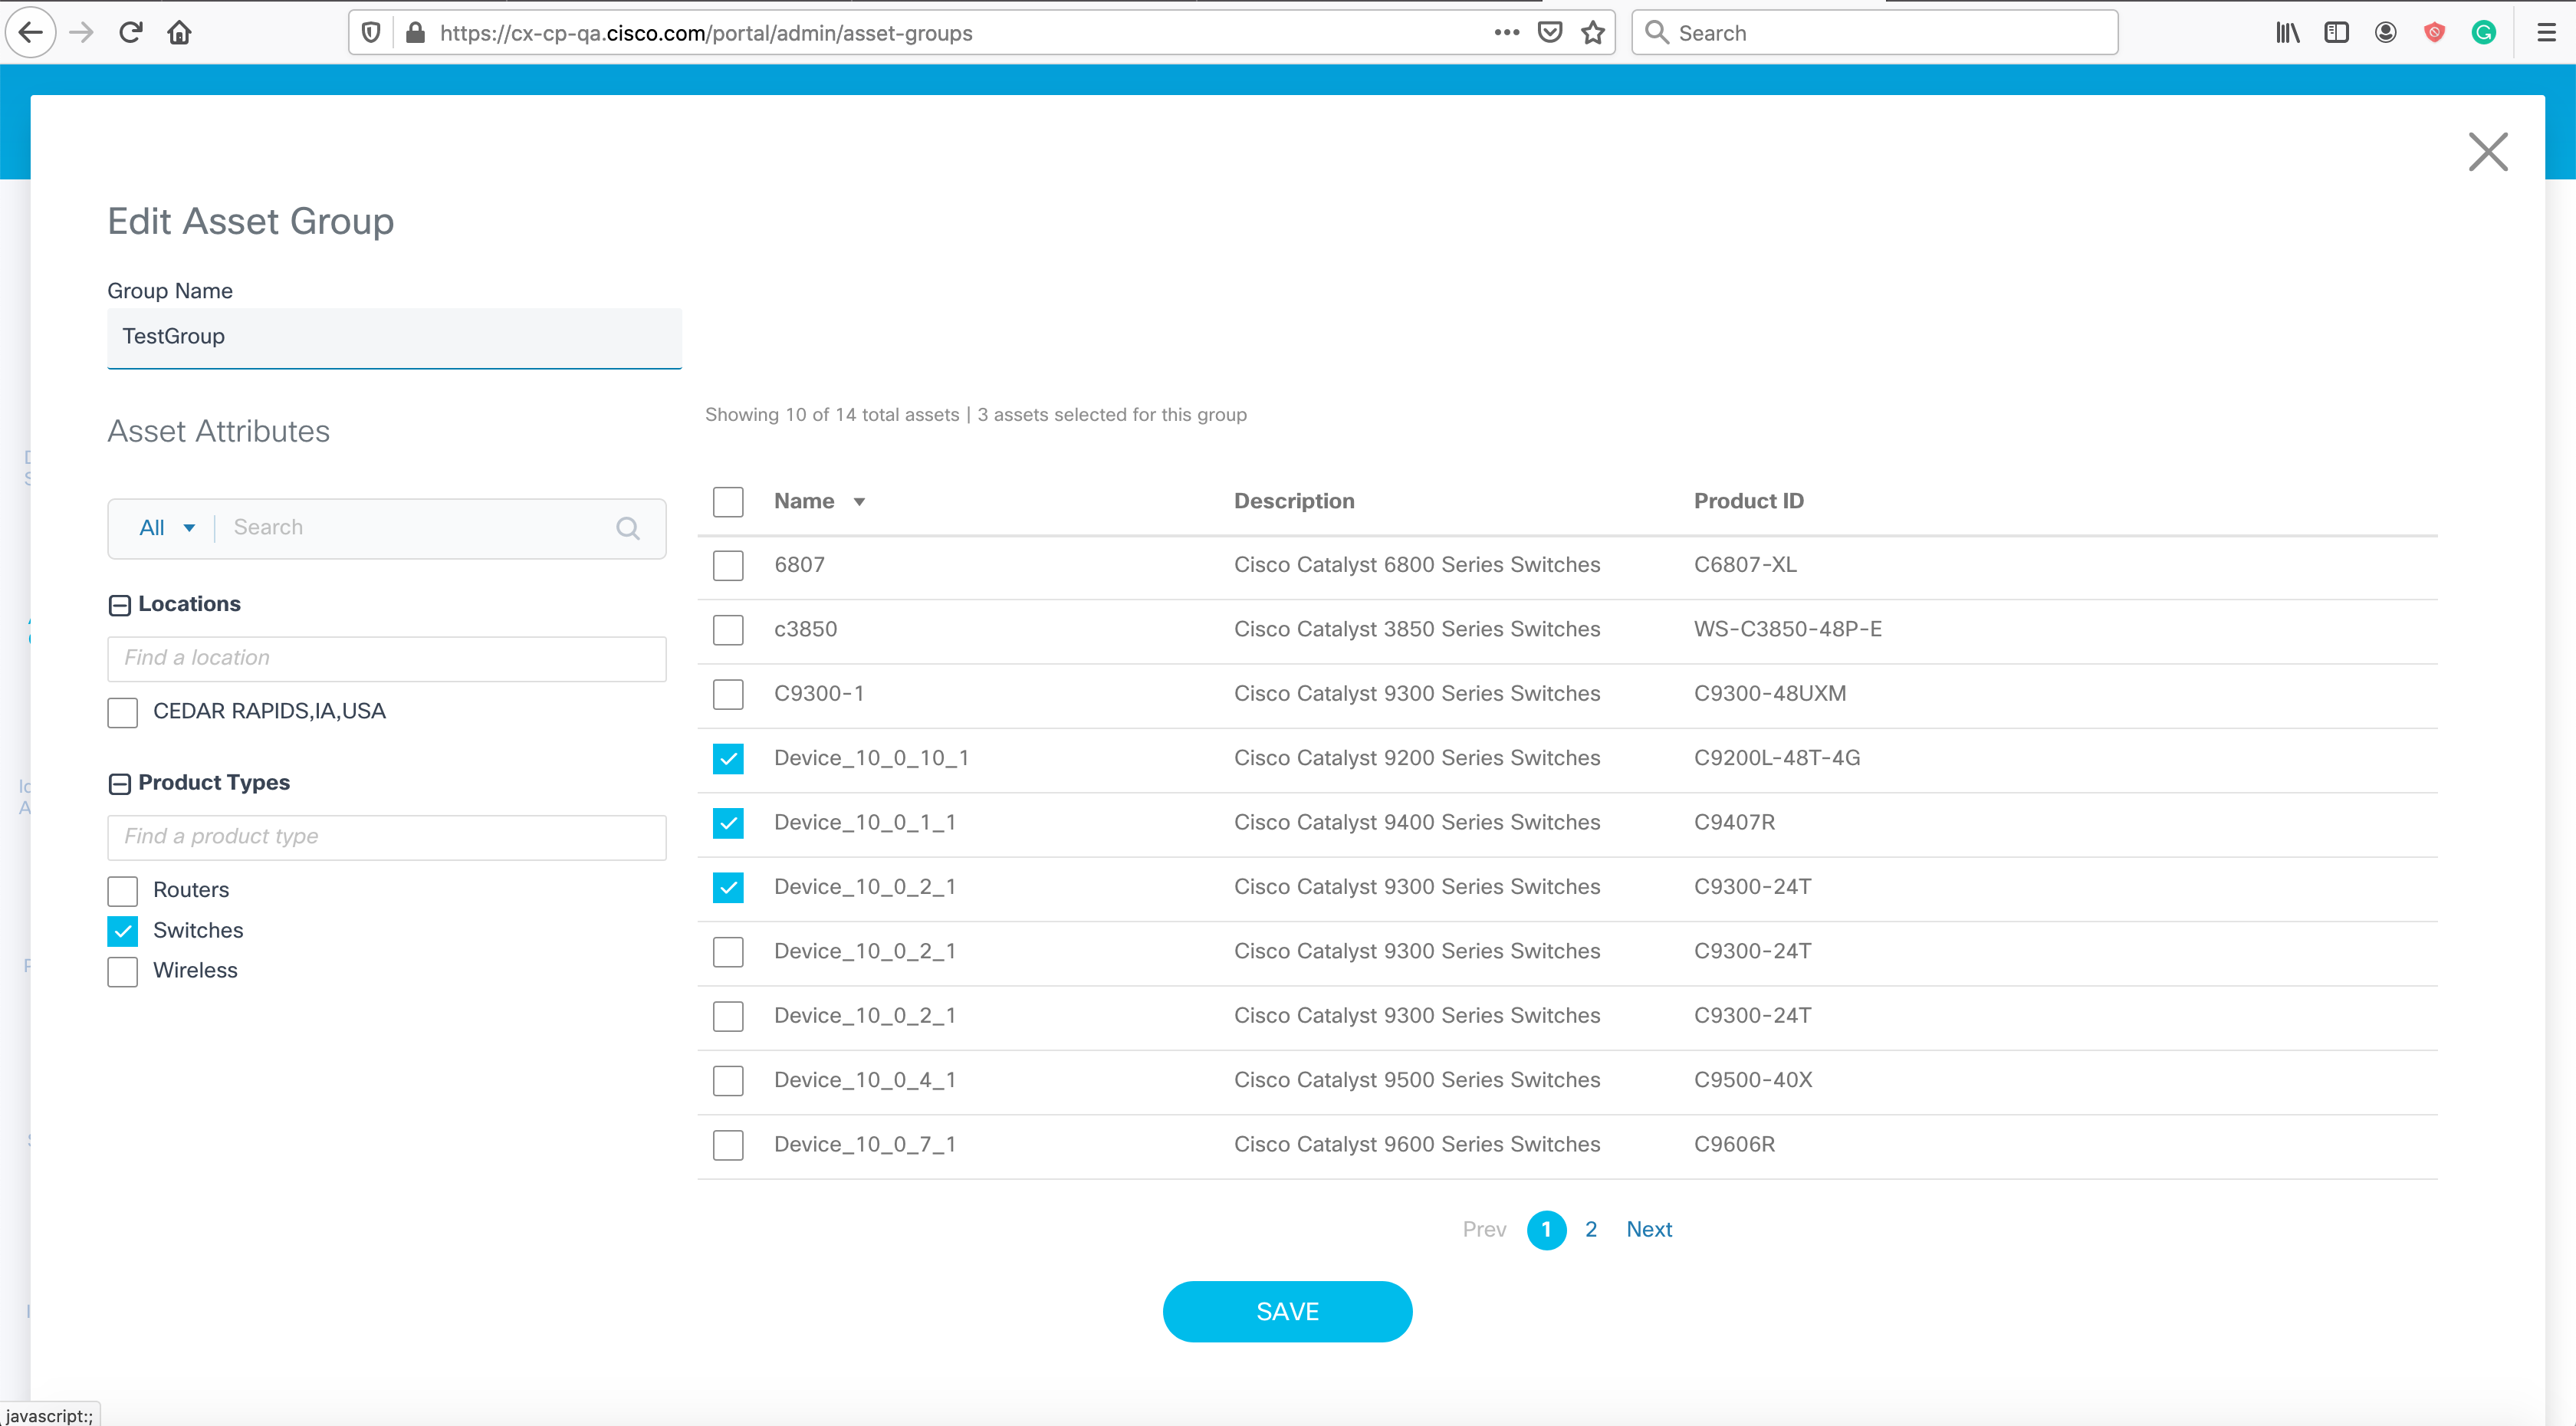Click the browser home icon
2576x1426 pixels.
(179, 33)
